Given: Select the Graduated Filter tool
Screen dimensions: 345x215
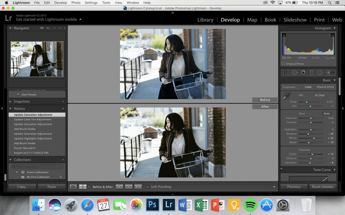Looking at the screenshot, I should (x=311, y=73).
